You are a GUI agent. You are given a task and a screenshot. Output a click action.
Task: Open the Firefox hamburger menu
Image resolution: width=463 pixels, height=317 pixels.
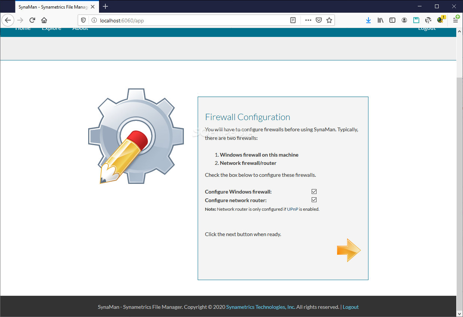pyautogui.click(x=456, y=20)
